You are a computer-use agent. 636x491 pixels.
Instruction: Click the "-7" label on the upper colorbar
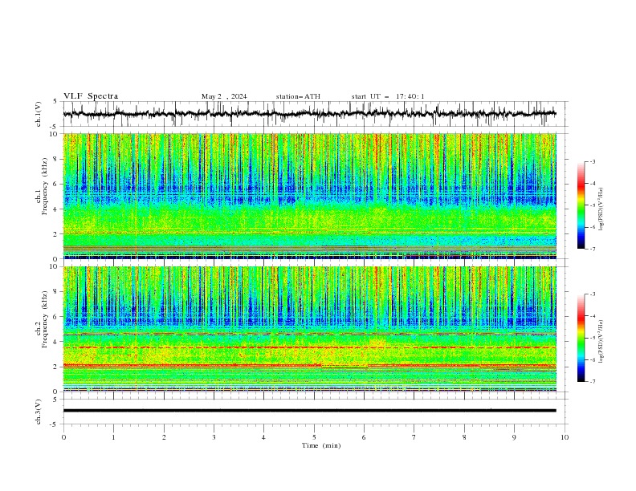click(593, 249)
